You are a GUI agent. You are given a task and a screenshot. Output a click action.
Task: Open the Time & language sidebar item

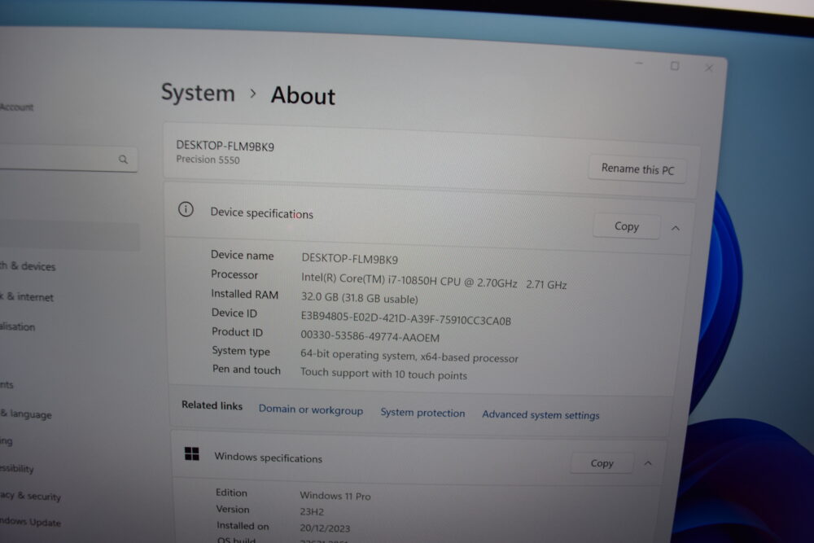(26, 414)
